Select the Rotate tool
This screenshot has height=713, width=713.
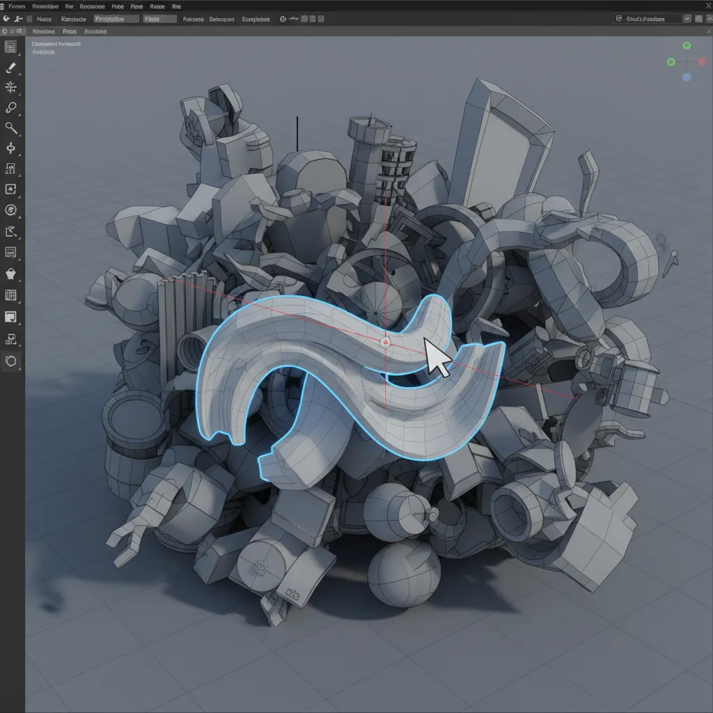(x=10, y=106)
